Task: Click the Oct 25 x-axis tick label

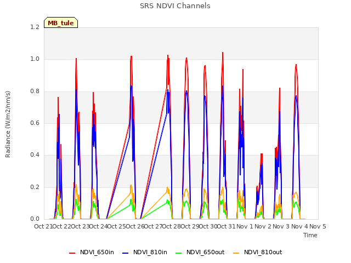Action: (x=117, y=226)
